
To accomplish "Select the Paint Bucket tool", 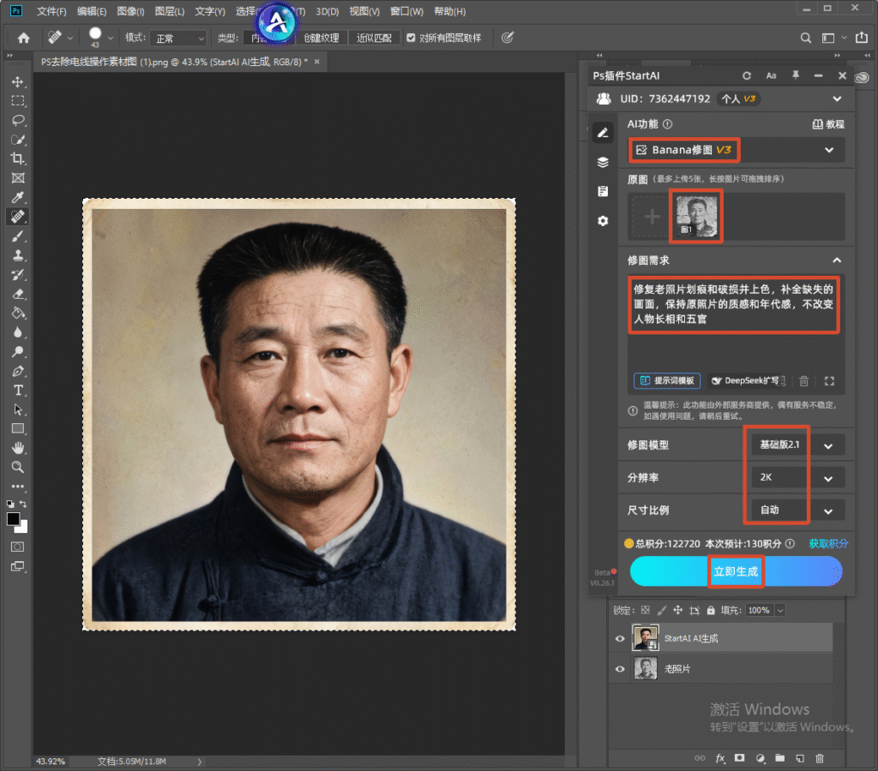I will 18,314.
